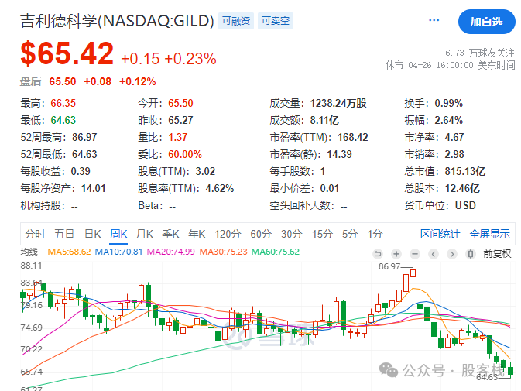Open the 季K chart tab
Viewport: 521px width, 391px height.
click(170, 234)
